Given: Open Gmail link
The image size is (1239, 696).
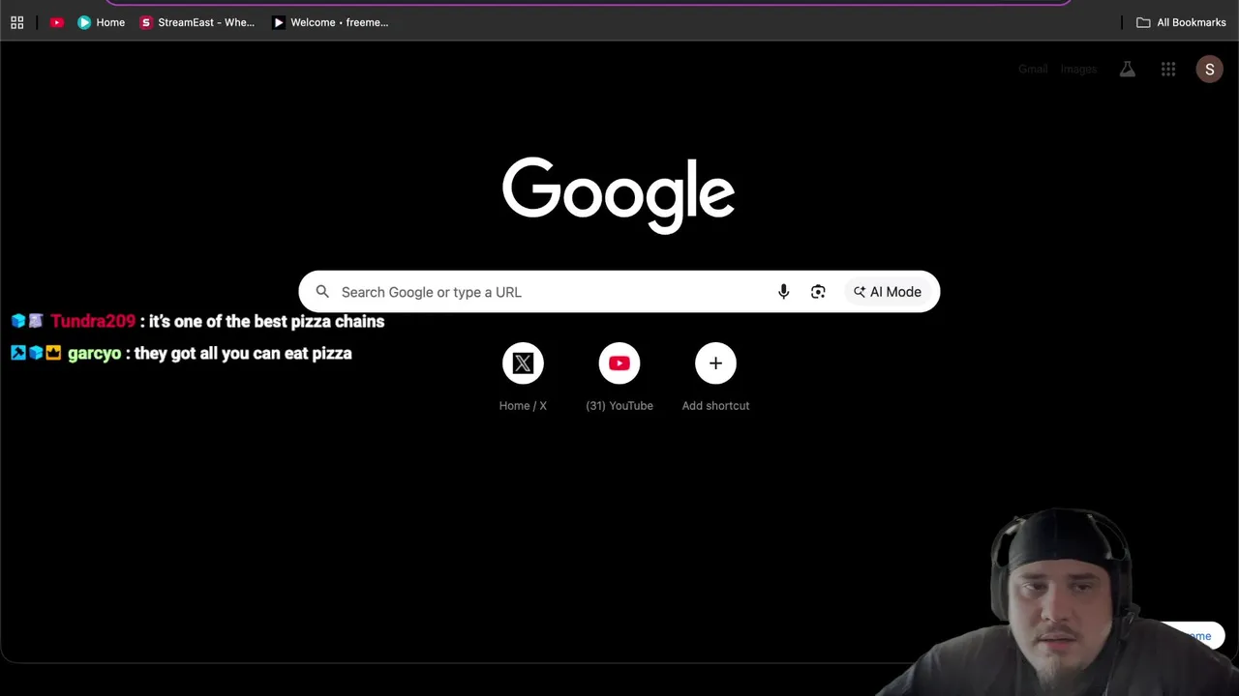Looking at the screenshot, I should (x=1033, y=70).
